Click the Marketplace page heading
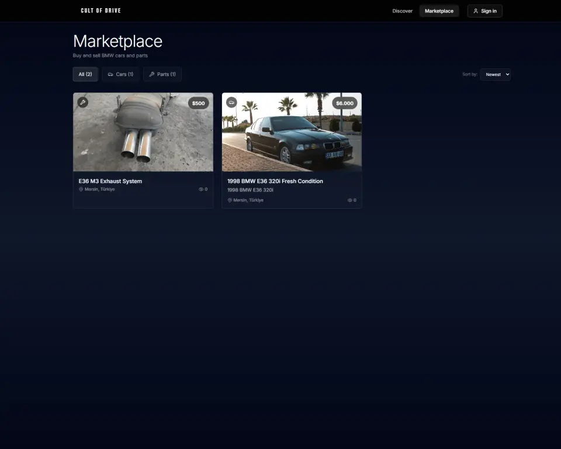 [117, 41]
